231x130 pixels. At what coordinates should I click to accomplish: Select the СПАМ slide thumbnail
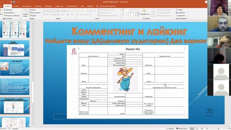pyautogui.click(x=15, y=48)
